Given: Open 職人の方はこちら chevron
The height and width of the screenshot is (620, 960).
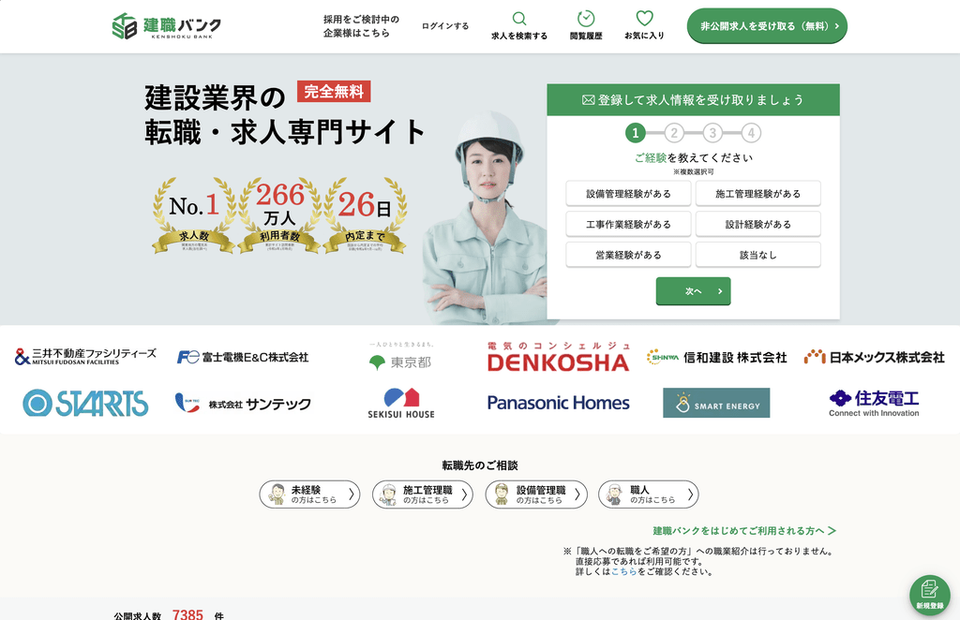Looking at the screenshot, I should tap(690, 495).
